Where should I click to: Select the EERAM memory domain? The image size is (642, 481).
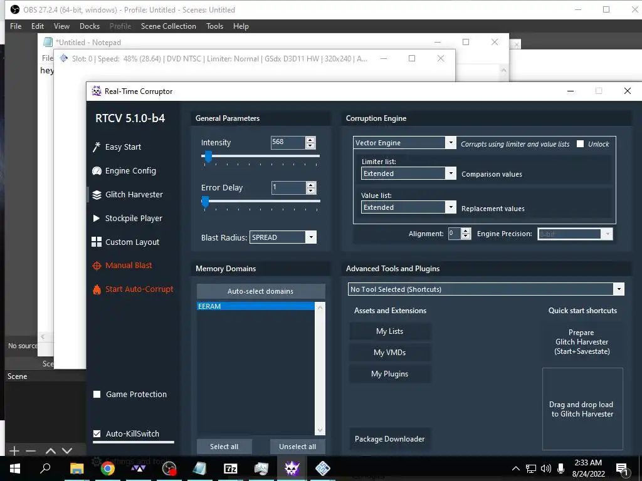point(256,306)
